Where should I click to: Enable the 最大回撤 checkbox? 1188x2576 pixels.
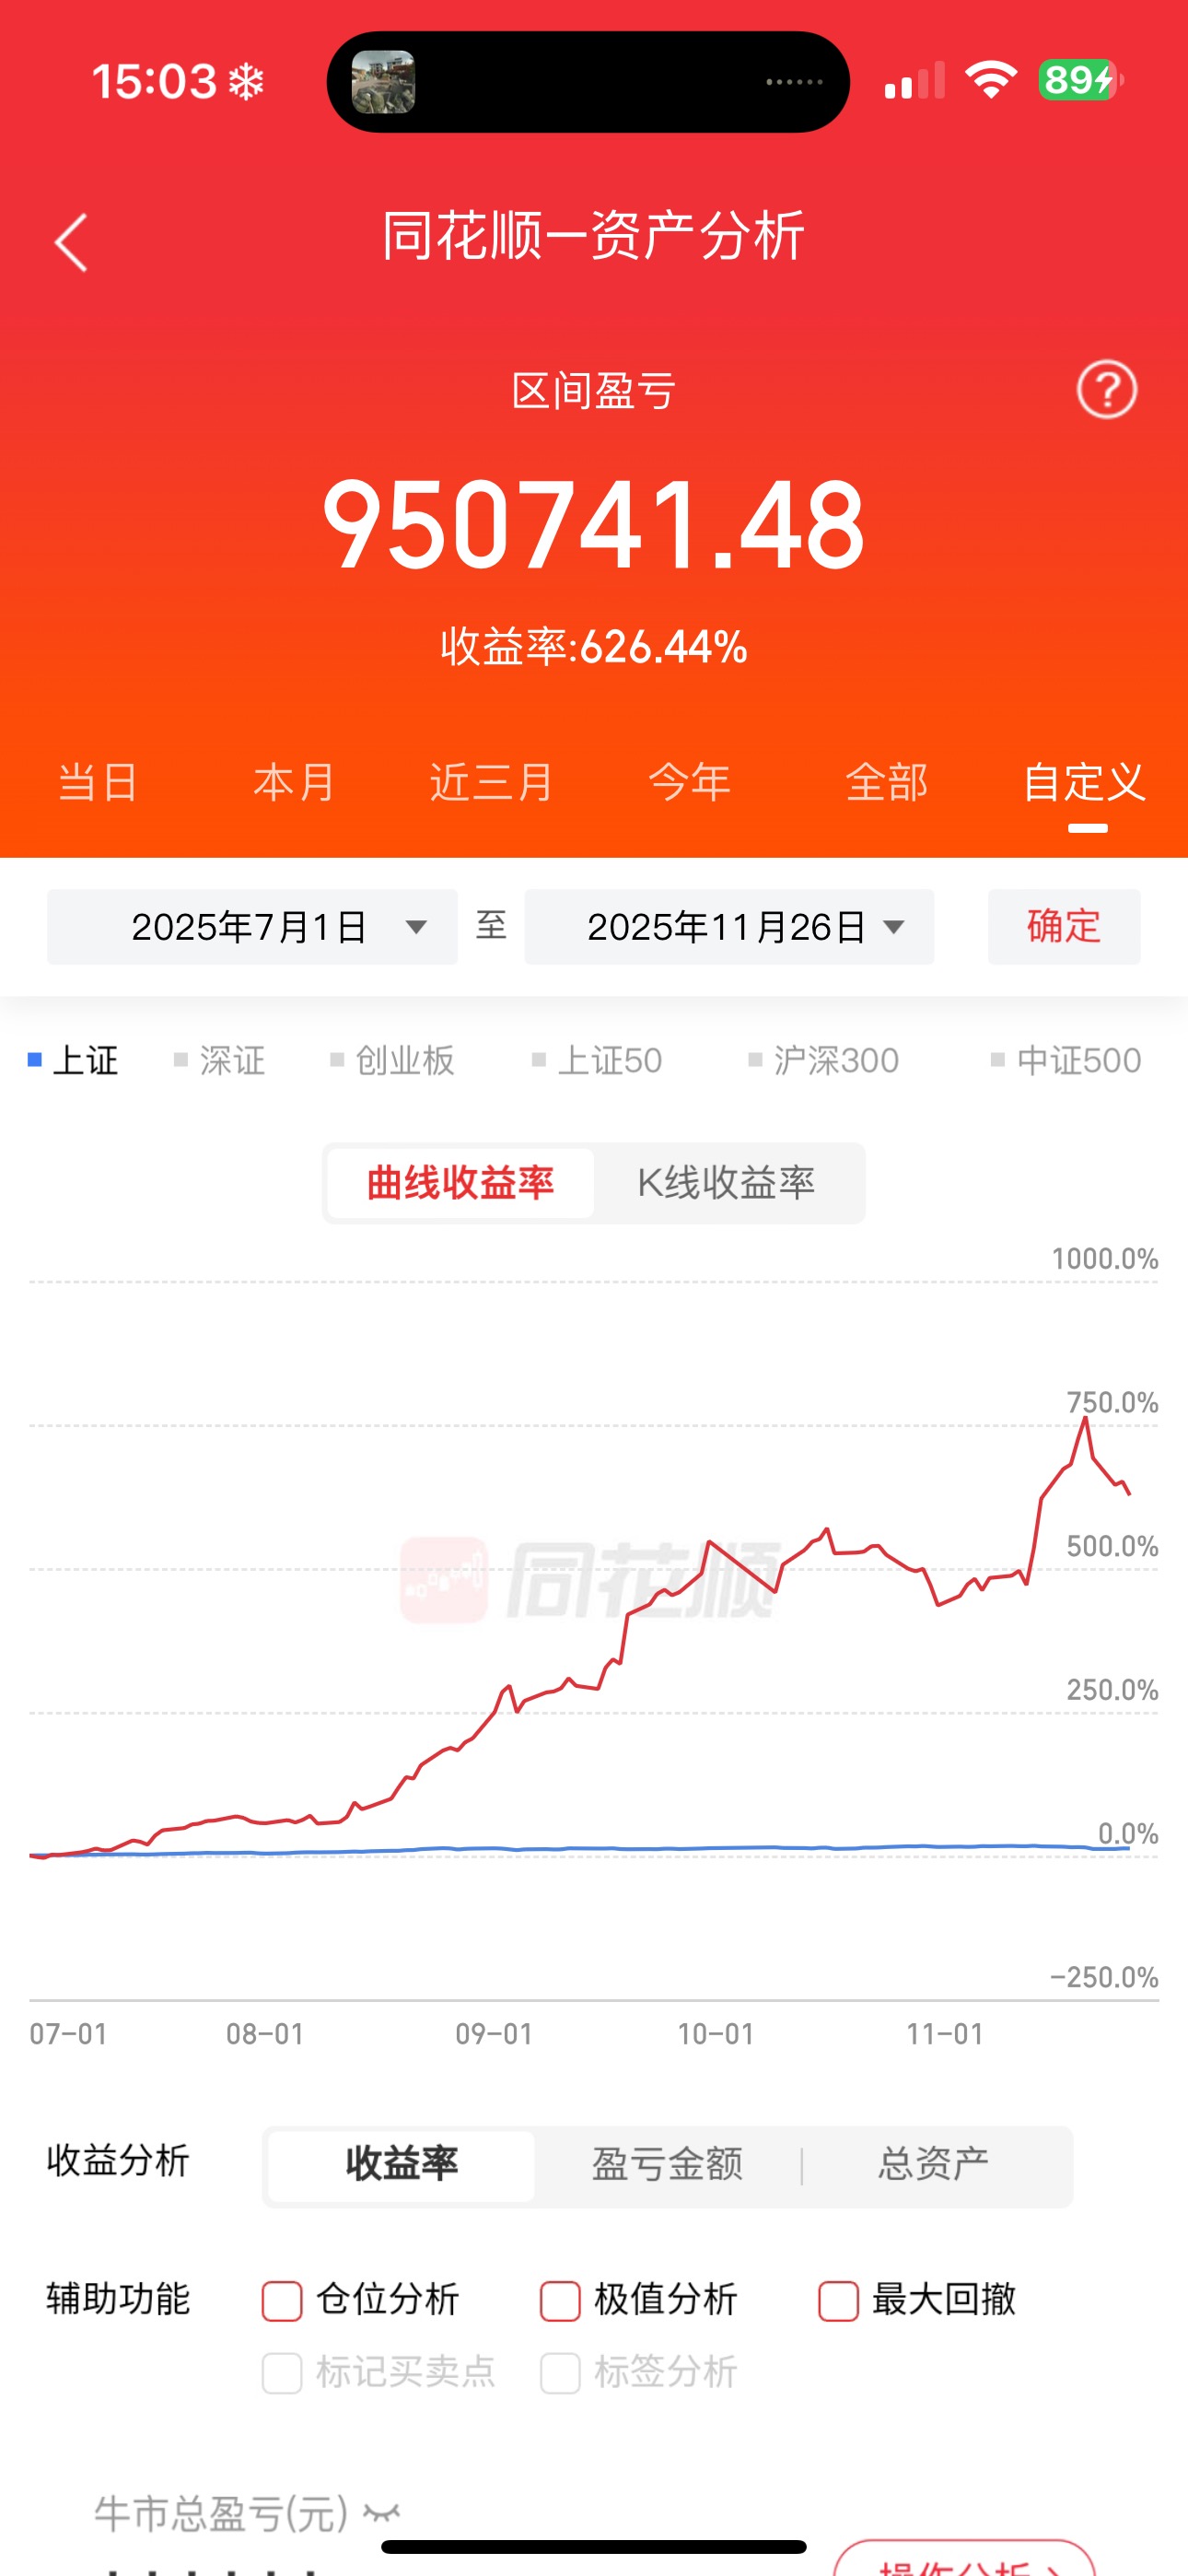tap(838, 2301)
